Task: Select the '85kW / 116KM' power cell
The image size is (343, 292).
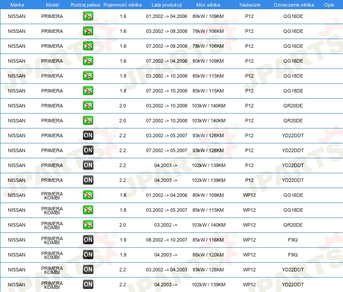Action: click(208, 240)
